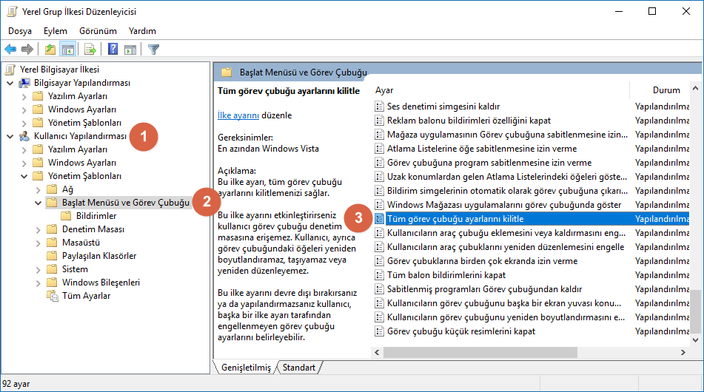Viewport: 704px width, 392px height.
Task: Click the policy icon beside Ses denetimi simgesini kaldır
Action: 379,107
